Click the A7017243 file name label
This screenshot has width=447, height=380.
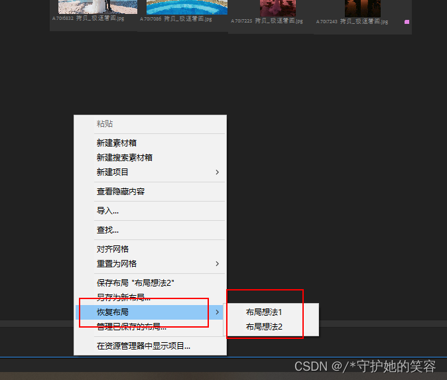pos(352,21)
